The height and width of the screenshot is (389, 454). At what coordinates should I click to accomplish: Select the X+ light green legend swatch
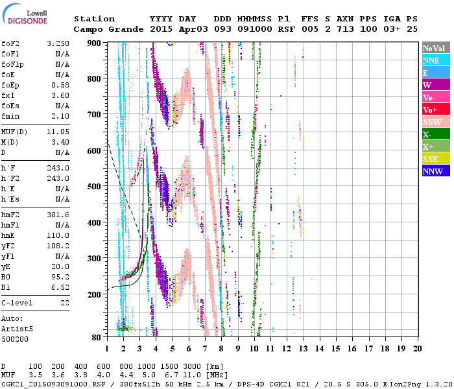(x=436, y=147)
